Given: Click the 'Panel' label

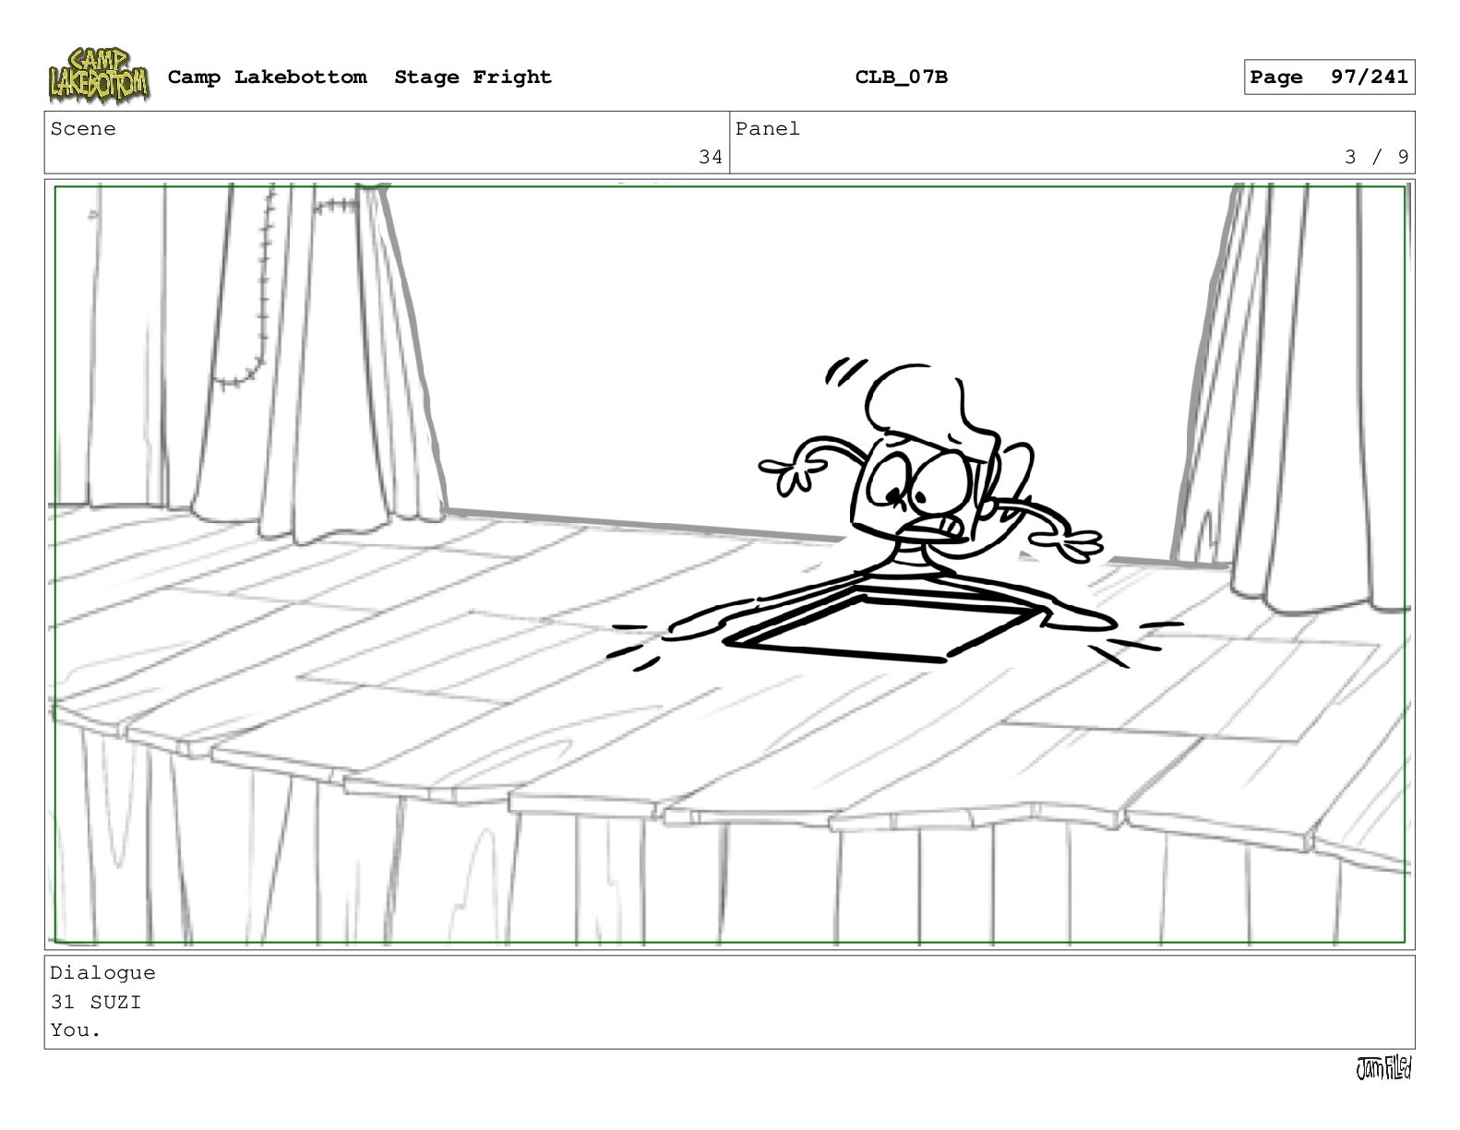Looking at the screenshot, I should pyautogui.click(x=768, y=129).
